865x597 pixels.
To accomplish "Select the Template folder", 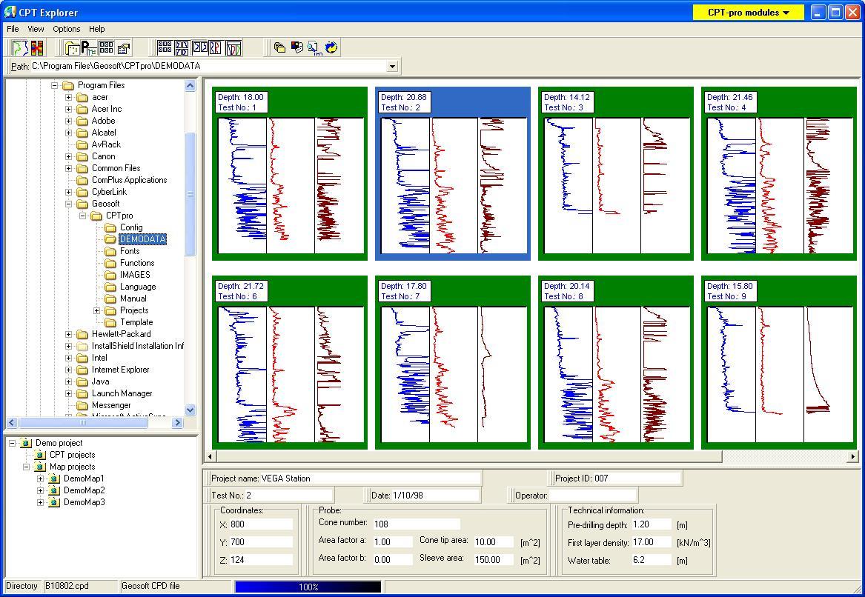I will 136,322.
